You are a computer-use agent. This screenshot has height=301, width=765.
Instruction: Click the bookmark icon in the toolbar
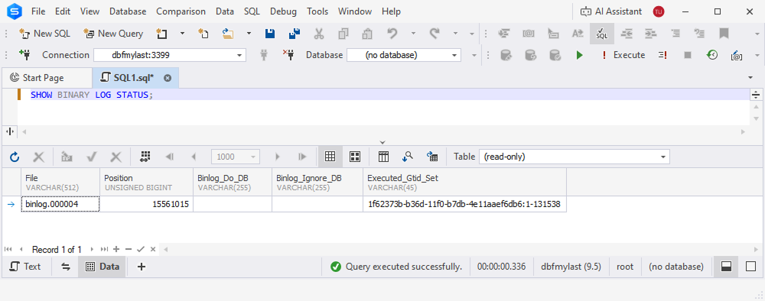coord(724,34)
